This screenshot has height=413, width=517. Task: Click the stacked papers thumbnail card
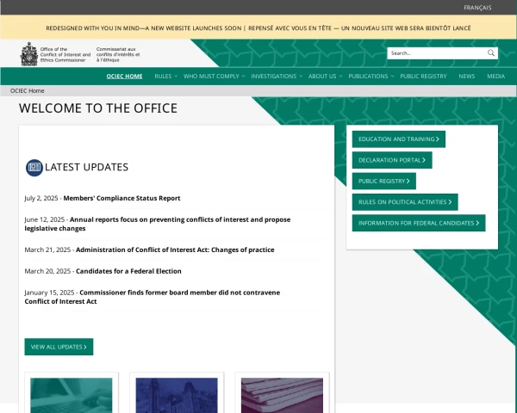coord(283,395)
